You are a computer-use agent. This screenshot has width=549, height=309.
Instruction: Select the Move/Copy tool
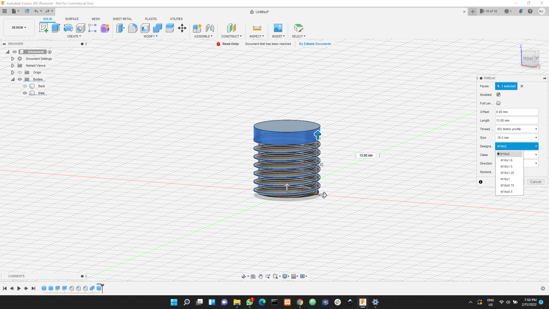[182, 28]
